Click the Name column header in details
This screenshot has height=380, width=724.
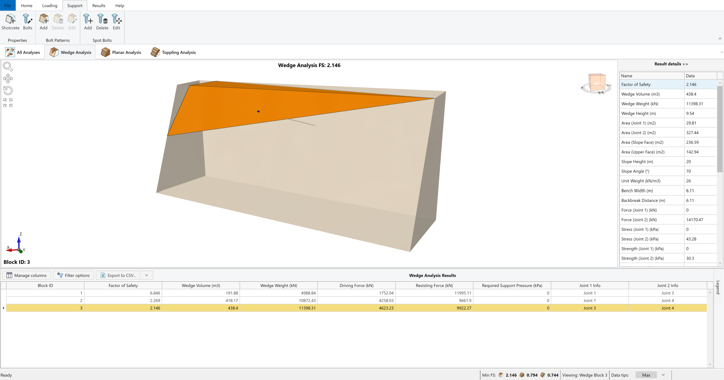pyautogui.click(x=652, y=76)
